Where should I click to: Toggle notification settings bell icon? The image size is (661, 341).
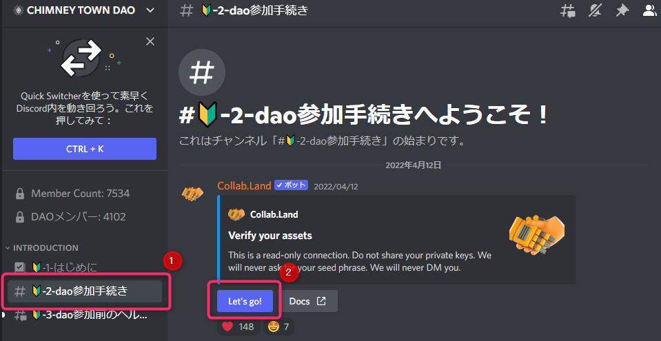click(x=595, y=11)
